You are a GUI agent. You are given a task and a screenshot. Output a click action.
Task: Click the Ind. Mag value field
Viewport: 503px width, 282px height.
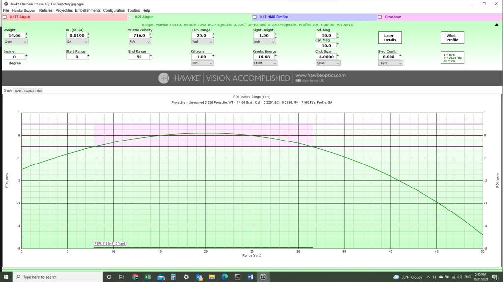pyautogui.click(x=326, y=35)
